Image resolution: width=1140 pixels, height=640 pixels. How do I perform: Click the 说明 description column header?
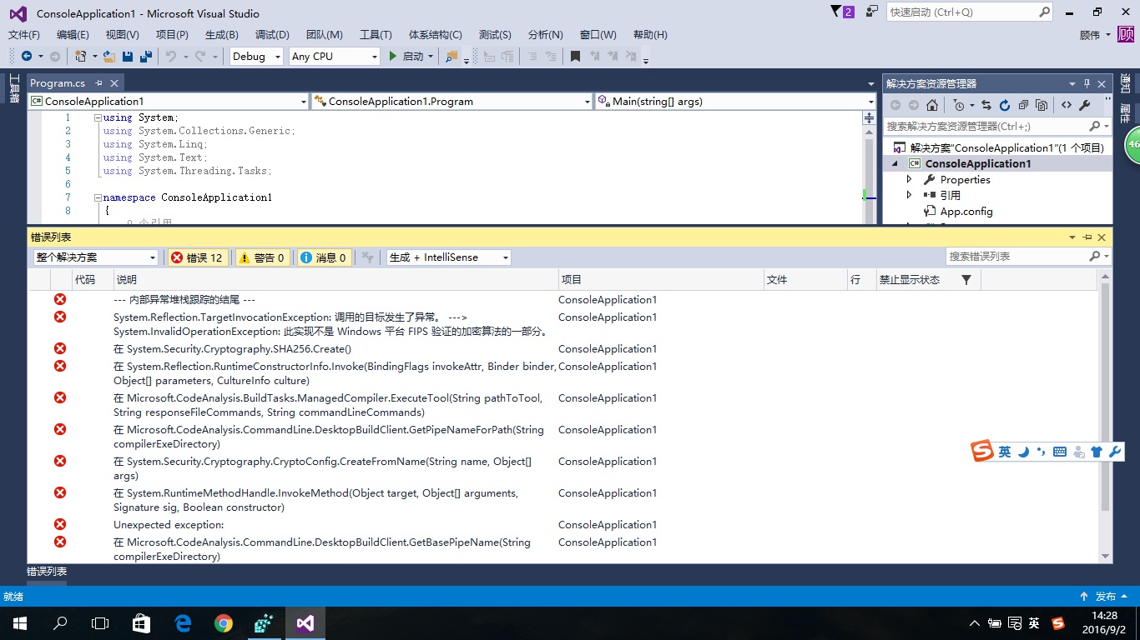[x=335, y=280]
